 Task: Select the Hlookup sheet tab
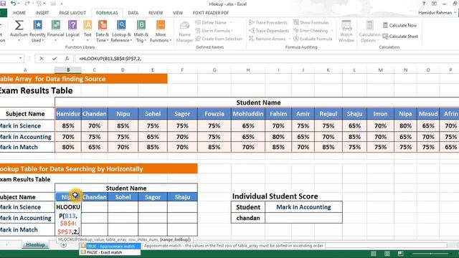[x=35, y=245]
